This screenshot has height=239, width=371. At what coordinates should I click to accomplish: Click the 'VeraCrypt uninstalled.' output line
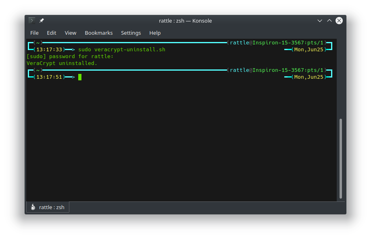pos(62,63)
